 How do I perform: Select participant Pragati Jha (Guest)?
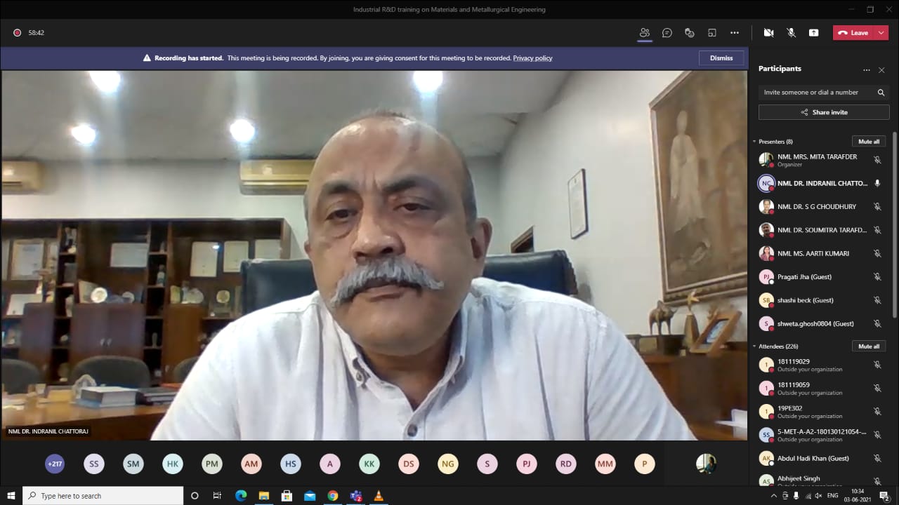tap(804, 277)
